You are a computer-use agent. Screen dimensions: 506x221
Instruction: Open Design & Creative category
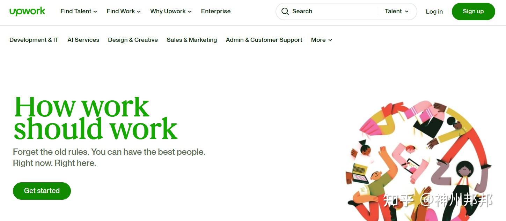tap(133, 40)
